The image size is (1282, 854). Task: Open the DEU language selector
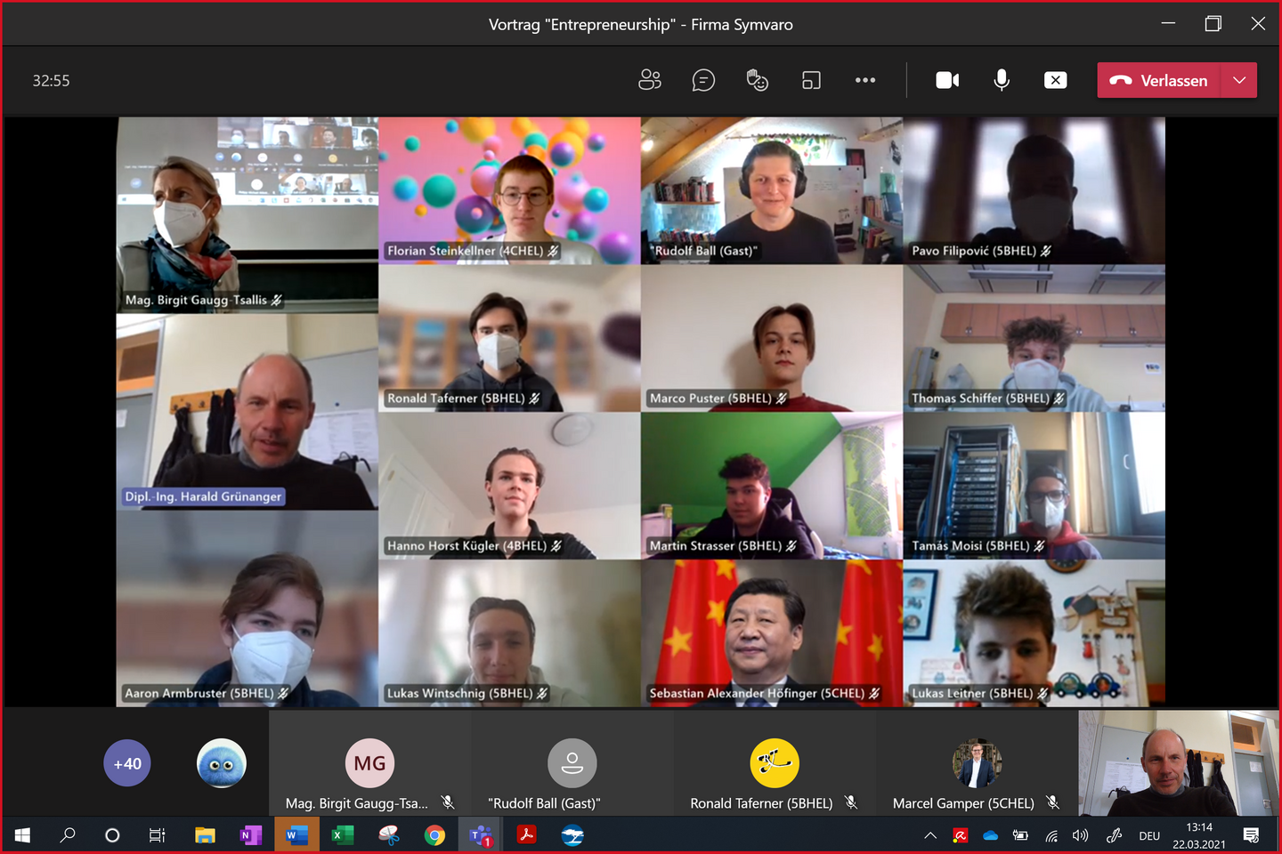point(1149,835)
